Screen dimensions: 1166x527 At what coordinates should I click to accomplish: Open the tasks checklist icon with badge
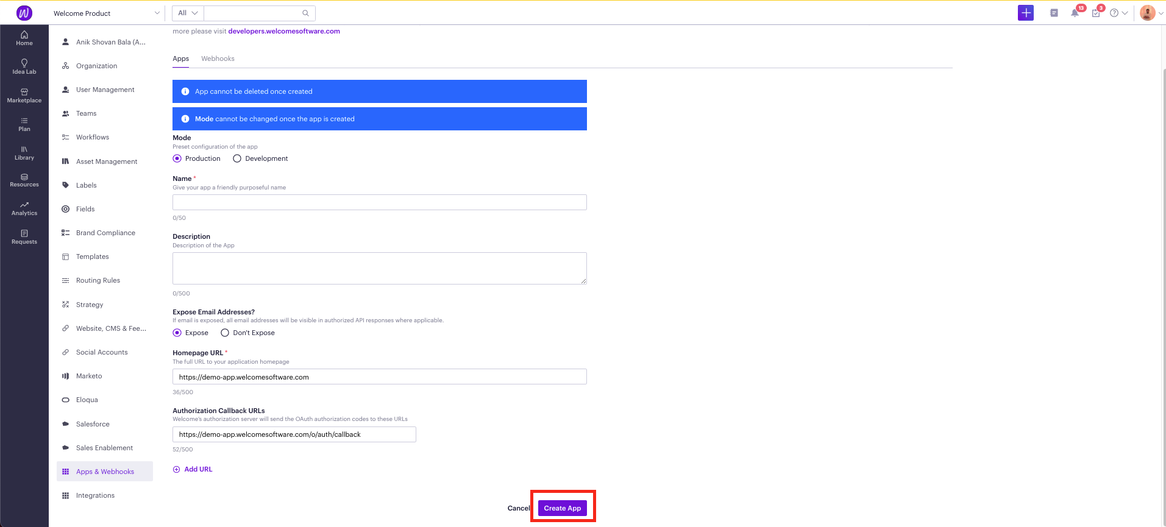coord(1096,13)
